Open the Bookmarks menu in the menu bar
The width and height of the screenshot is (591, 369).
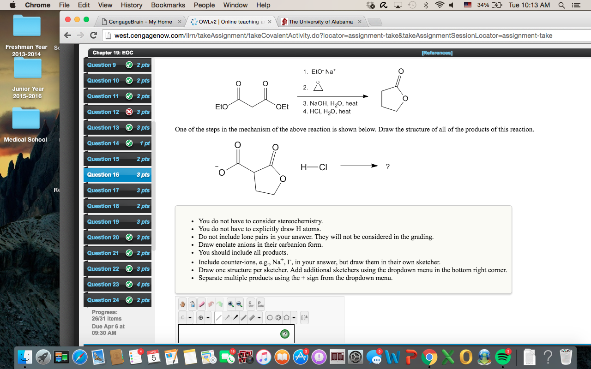(168, 5)
